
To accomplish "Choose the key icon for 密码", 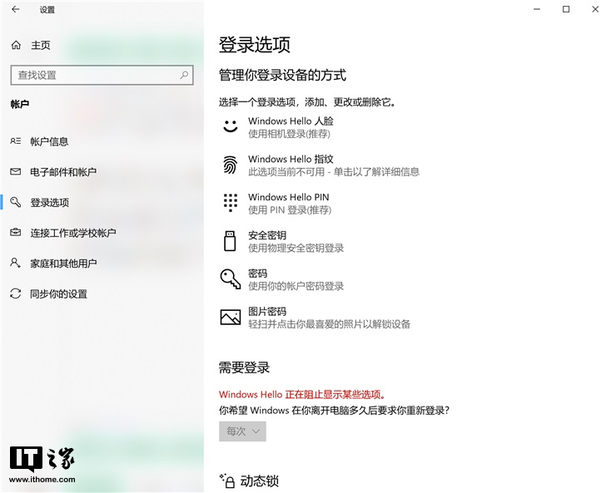I will pos(231,279).
